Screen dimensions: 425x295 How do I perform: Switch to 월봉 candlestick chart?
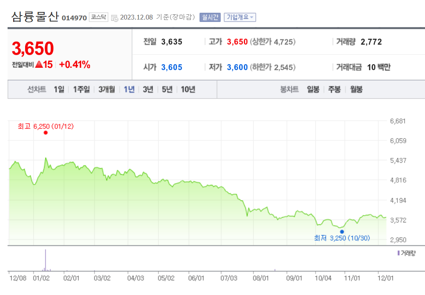coord(356,89)
